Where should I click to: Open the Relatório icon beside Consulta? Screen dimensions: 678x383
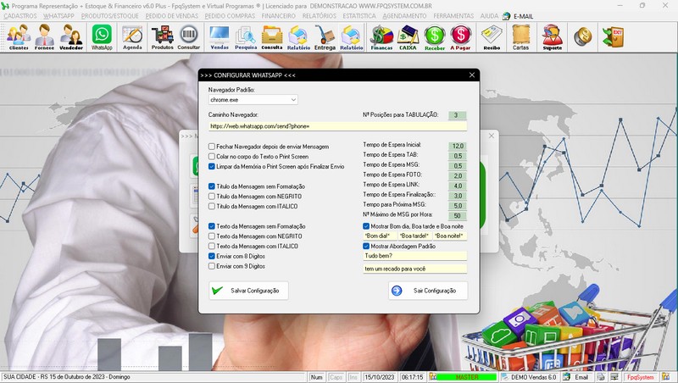click(x=298, y=37)
